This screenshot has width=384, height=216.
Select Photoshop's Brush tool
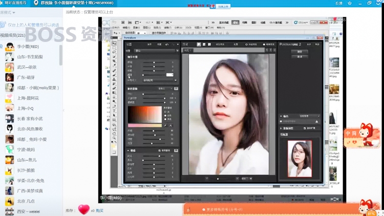[x=114, y=75]
